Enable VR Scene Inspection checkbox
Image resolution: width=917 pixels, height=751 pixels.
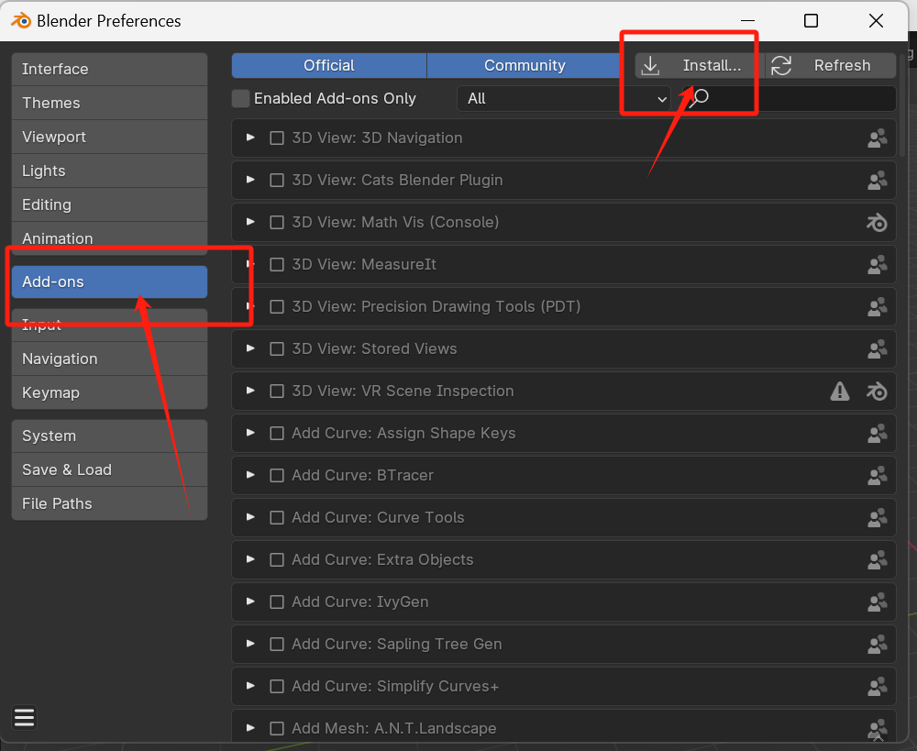click(277, 391)
